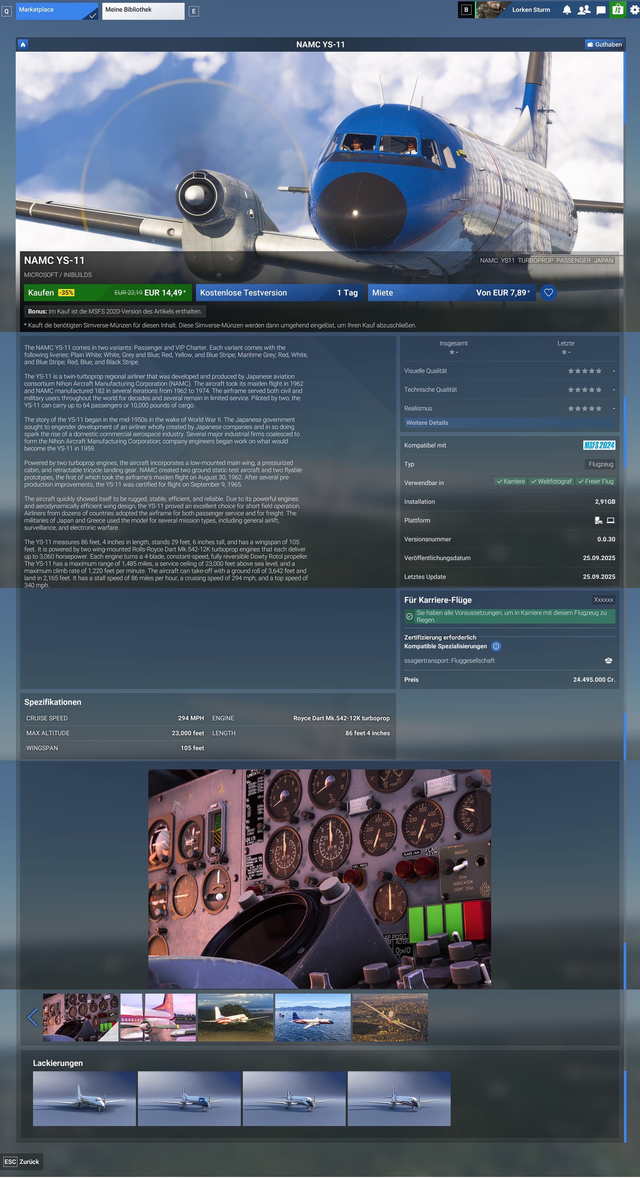The image size is (640, 1178).
Task: Click the B profile badge next to avatar
Action: click(466, 10)
